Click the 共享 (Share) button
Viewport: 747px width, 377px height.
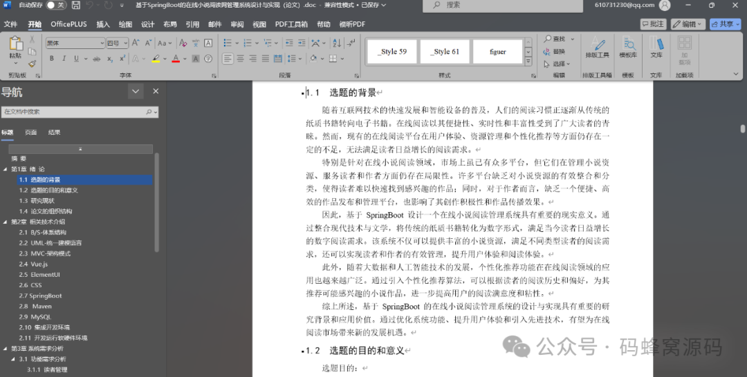725,23
